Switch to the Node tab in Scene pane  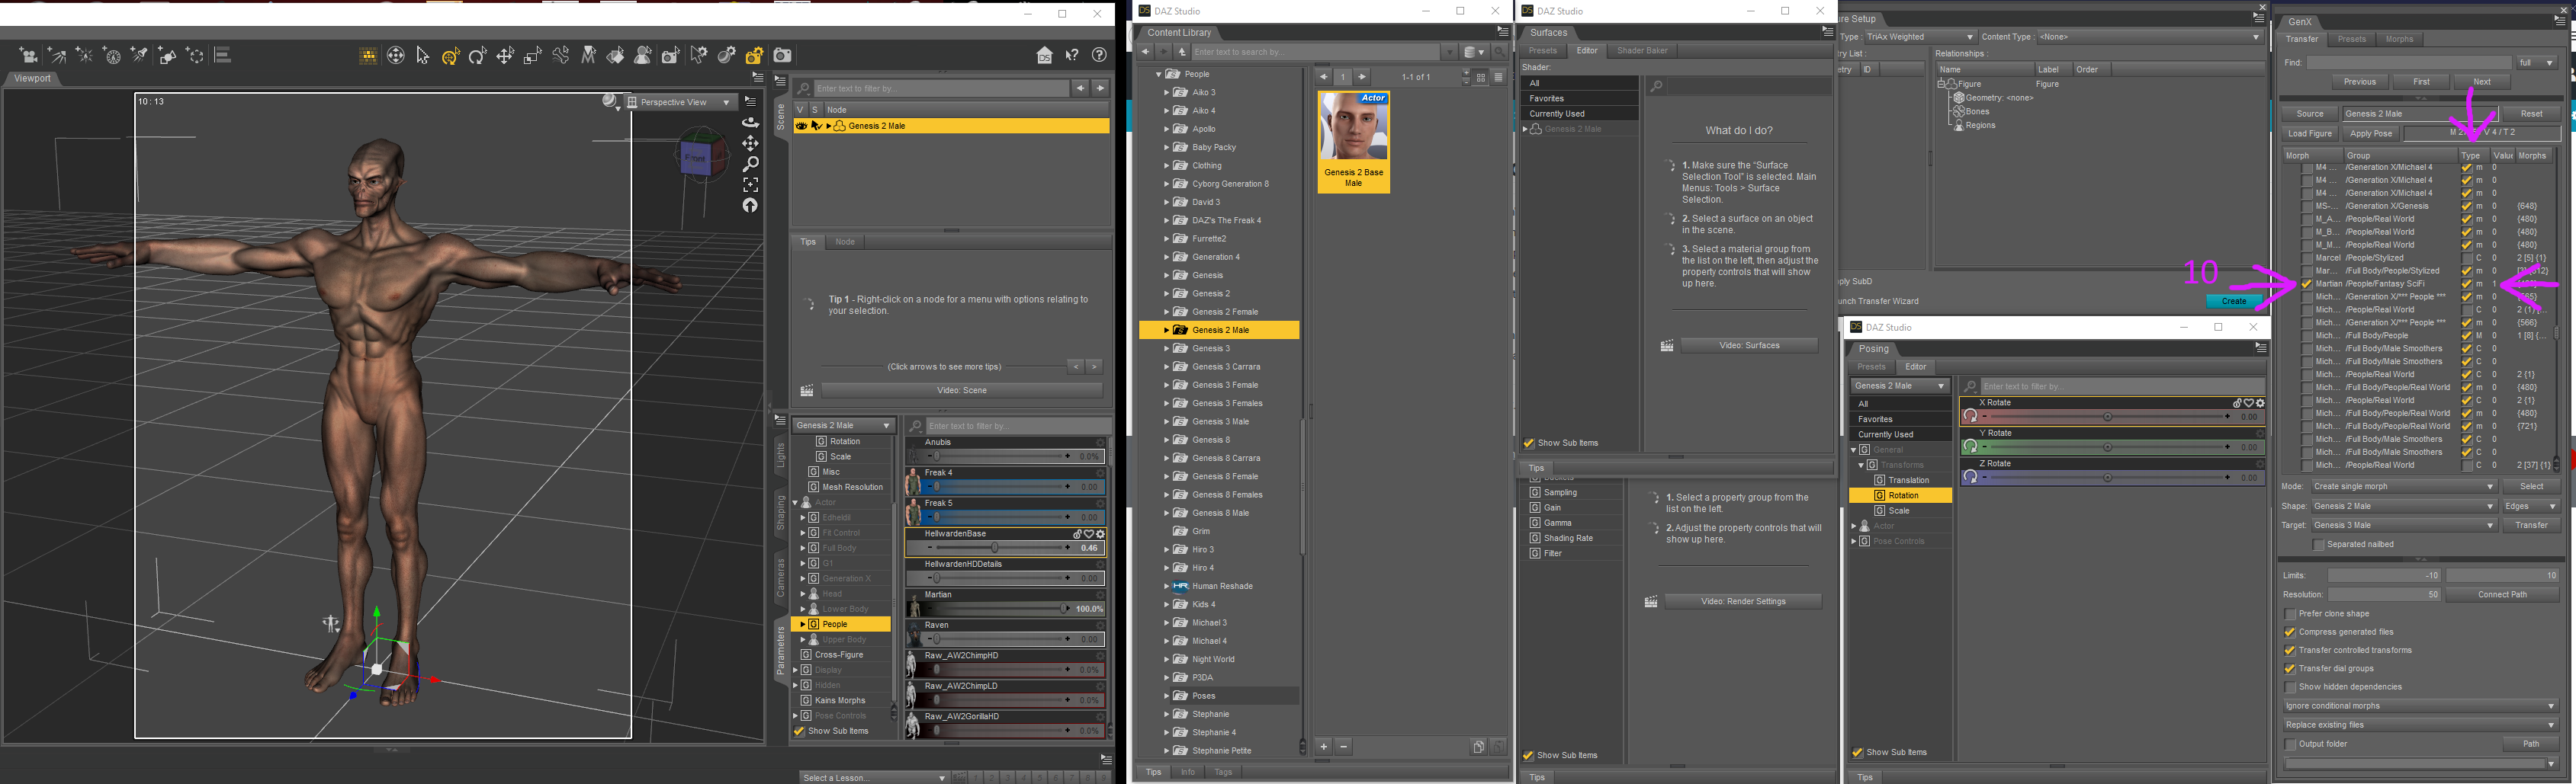pyautogui.click(x=845, y=242)
